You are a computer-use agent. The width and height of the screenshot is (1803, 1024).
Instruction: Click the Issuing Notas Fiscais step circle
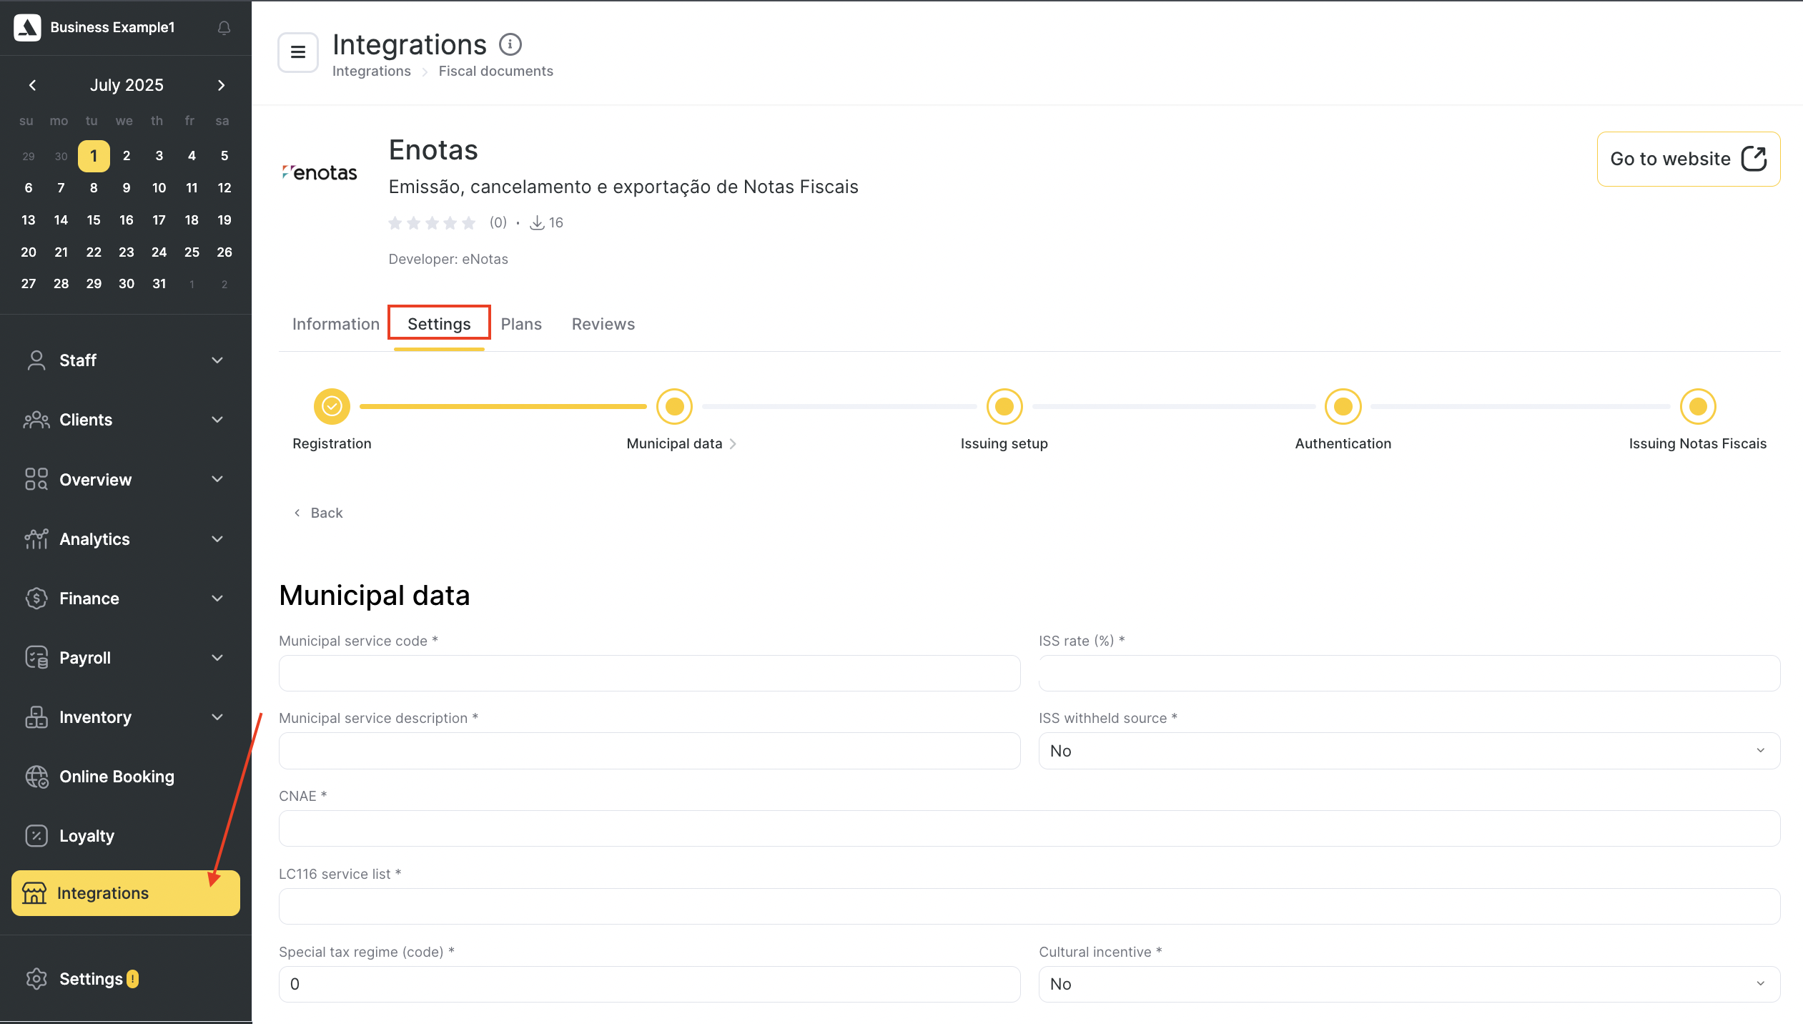[1698, 406]
